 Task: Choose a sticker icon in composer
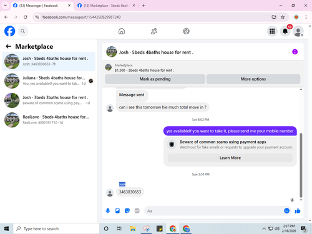(x=127, y=211)
